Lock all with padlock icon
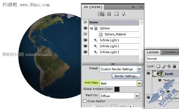 (x=174, y=66)
